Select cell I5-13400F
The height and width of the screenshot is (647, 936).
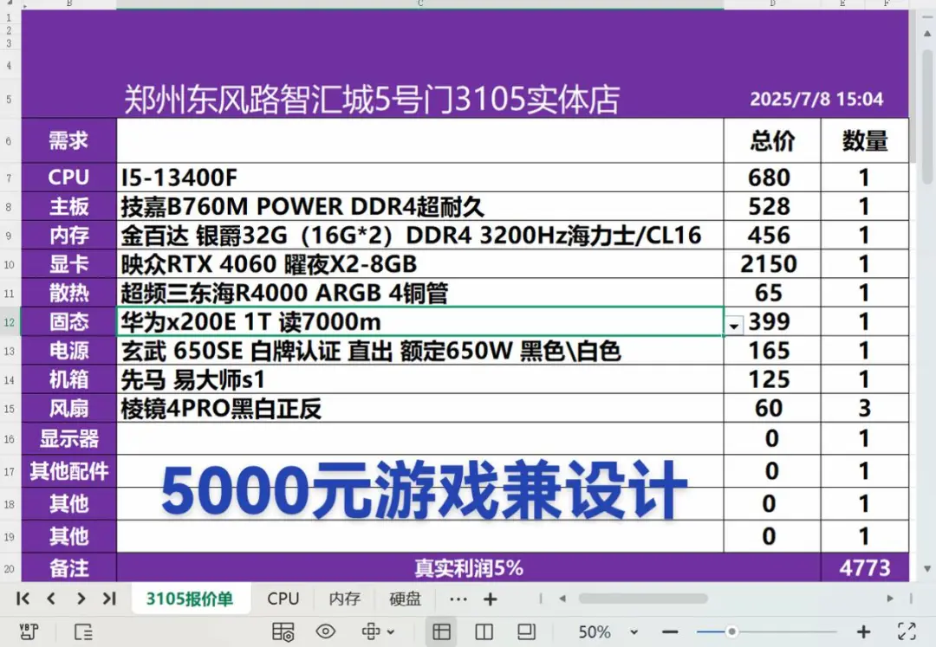pyautogui.click(x=420, y=178)
